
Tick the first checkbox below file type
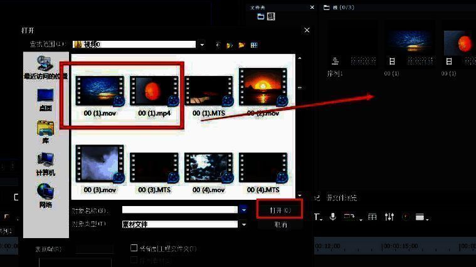coord(134,248)
